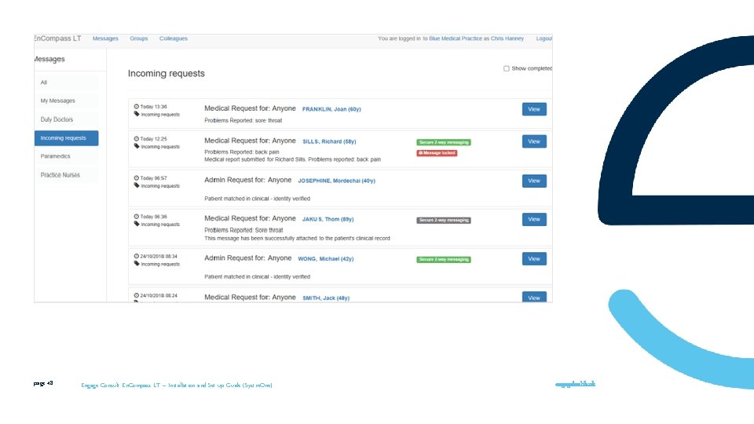This screenshot has width=754, height=424.
Task: Open patient JAKUS, Thom (89y) link
Action: pos(328,219)
